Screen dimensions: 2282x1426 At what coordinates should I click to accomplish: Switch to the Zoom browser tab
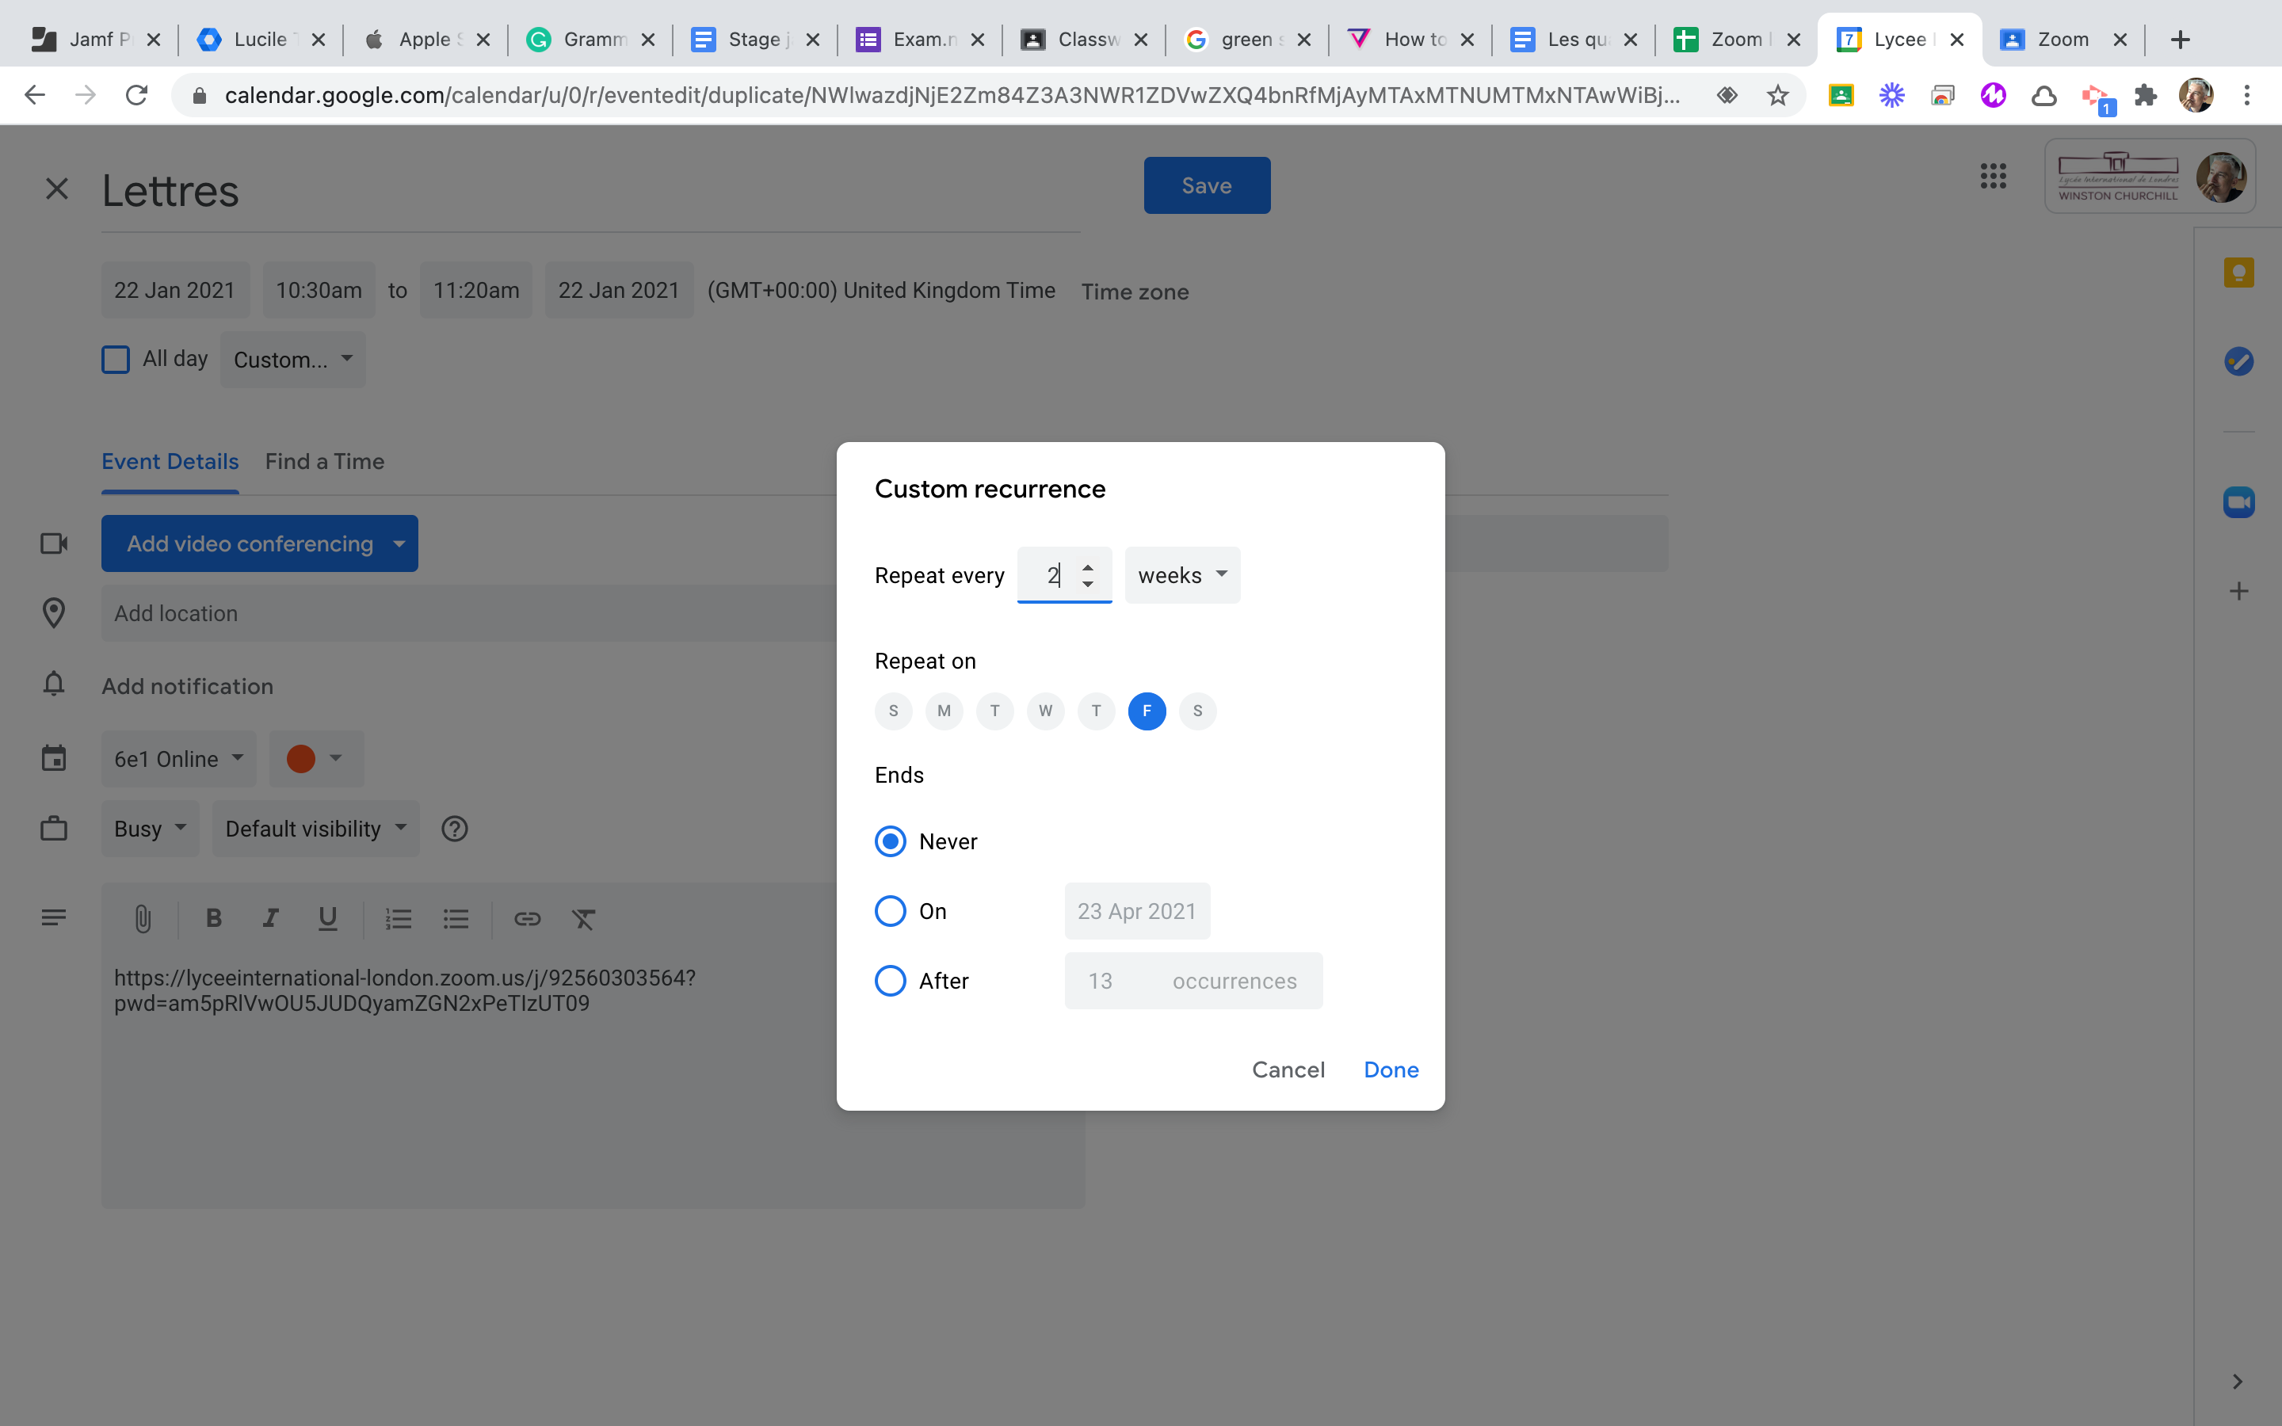coord(2062,40)
